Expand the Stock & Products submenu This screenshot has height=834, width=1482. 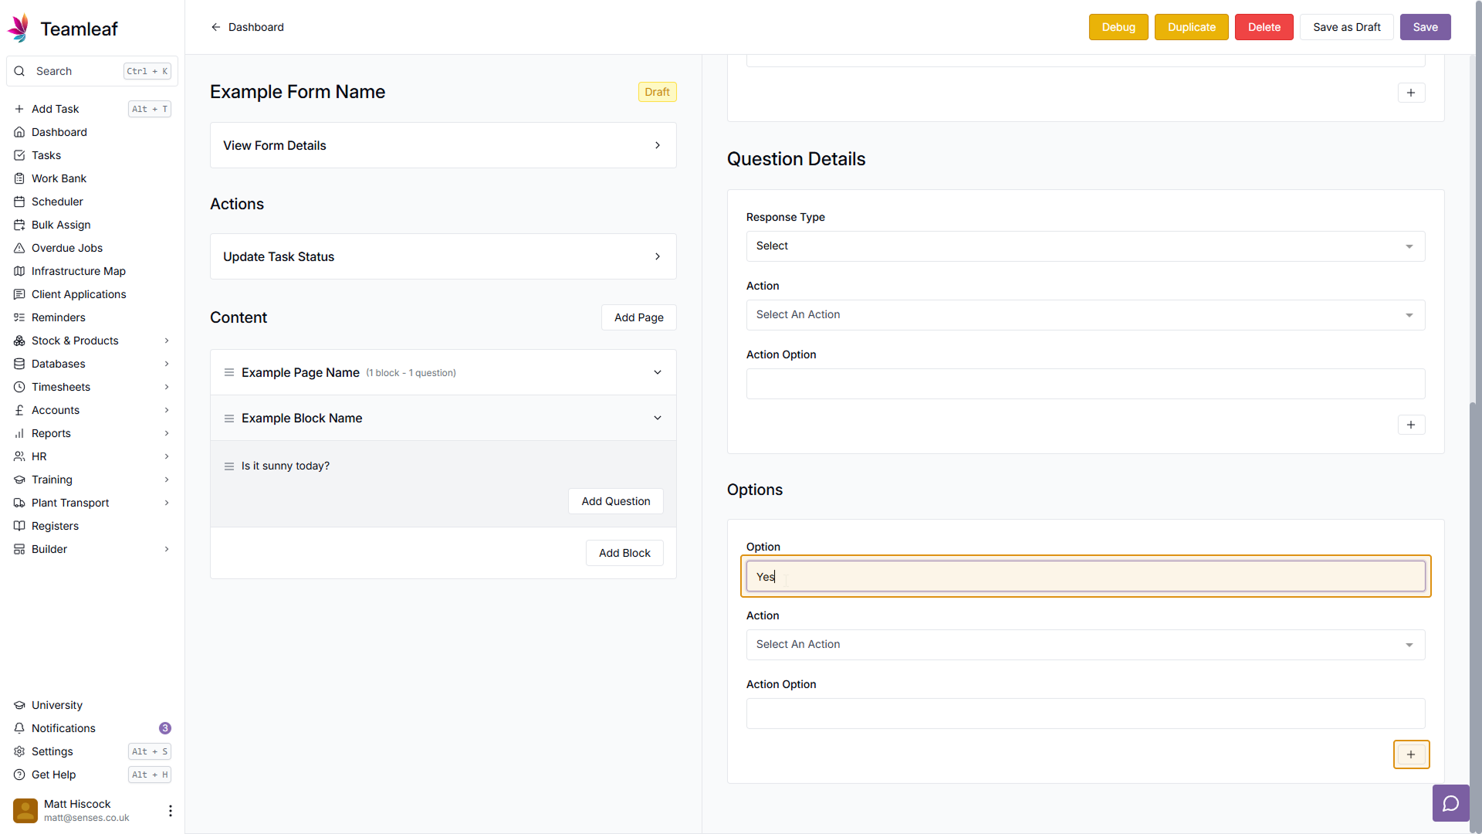tap(166, 341)
